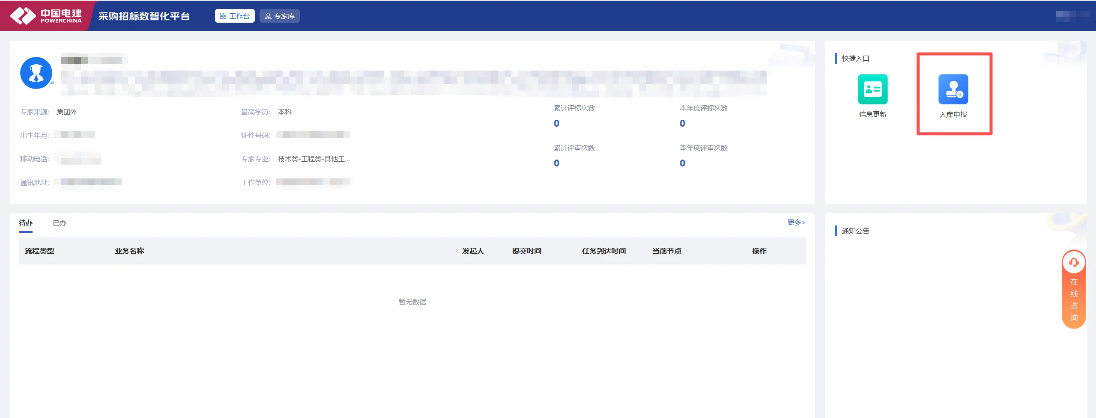Click the 本科 education value
The image size is (1096, 418).
click(285, 112)
